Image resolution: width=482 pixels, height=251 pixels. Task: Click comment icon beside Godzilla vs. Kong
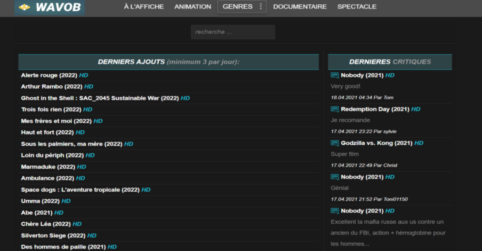point(335,143)
